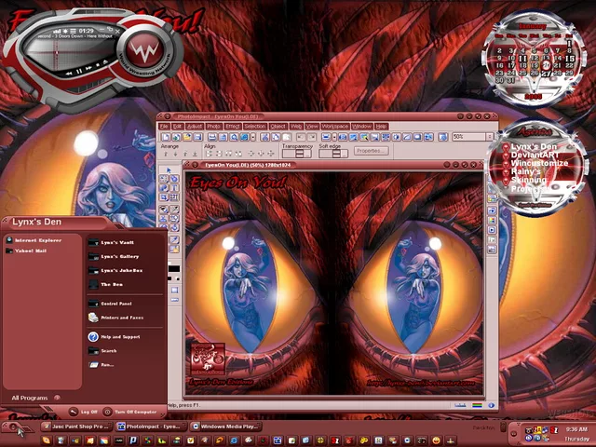Click the Printers and Faxes icon
The width and height of the screenshot is (596, 447).
[93, 318]
